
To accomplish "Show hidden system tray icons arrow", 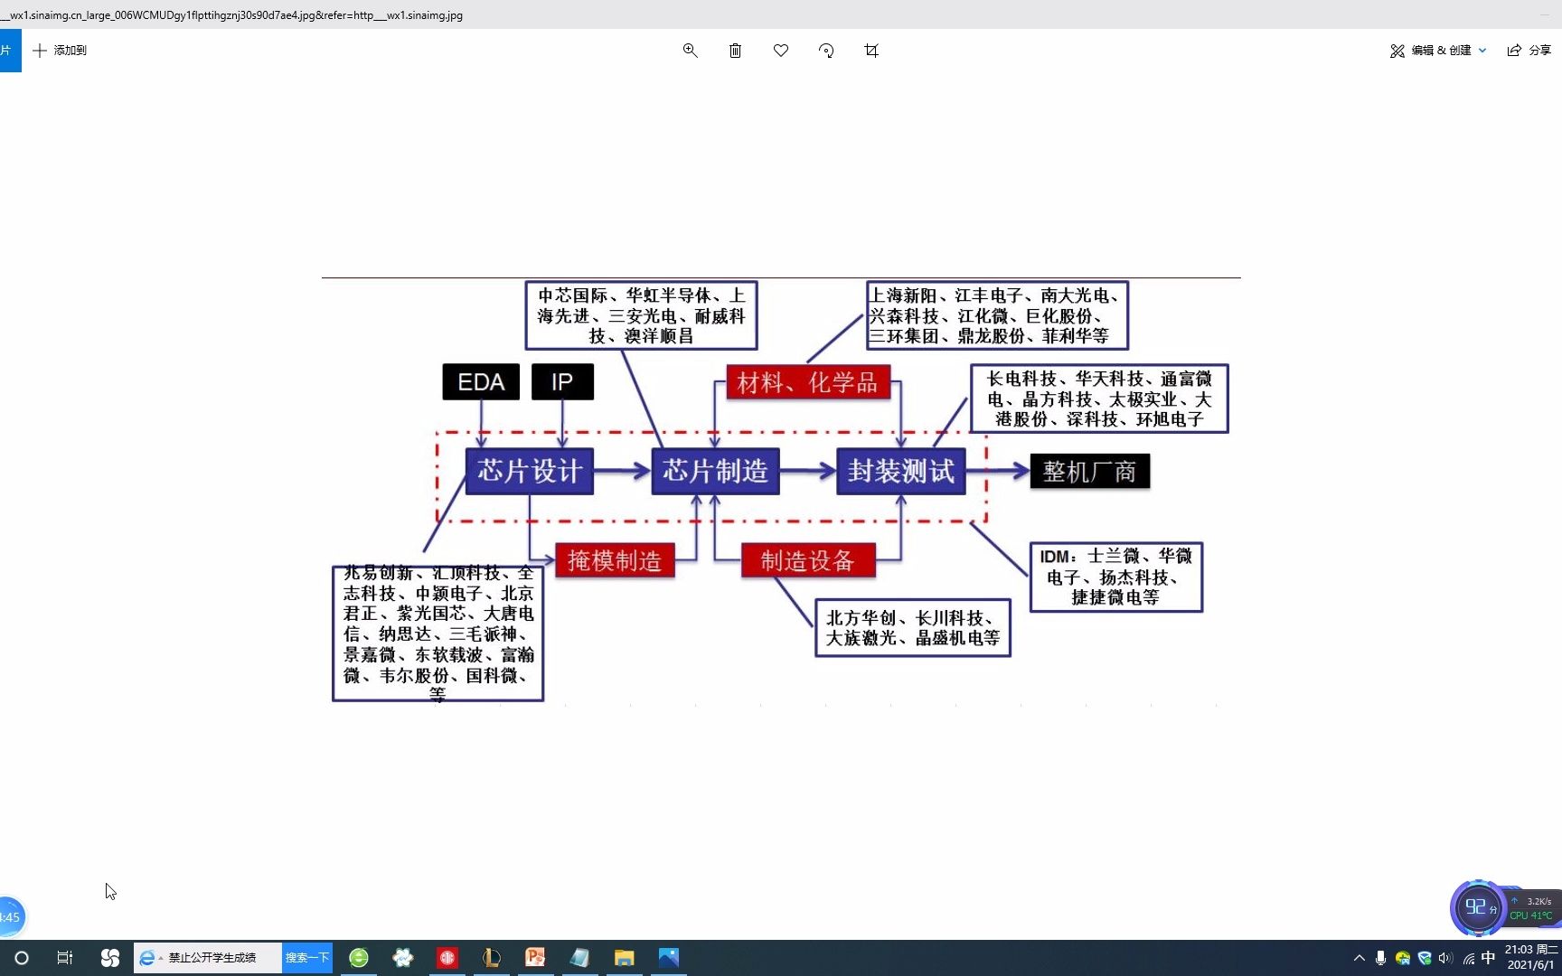I will tap(1359, 958).
